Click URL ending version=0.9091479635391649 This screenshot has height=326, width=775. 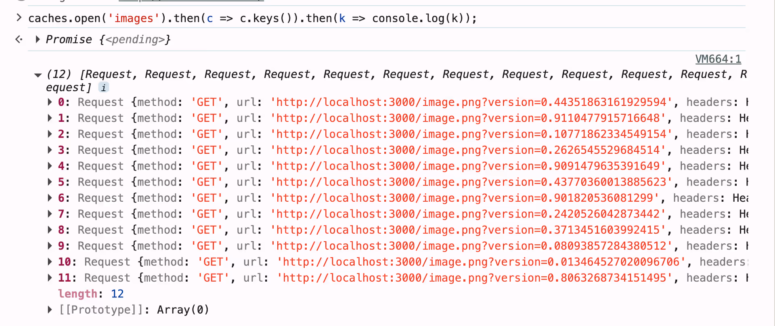click(468, 166)
